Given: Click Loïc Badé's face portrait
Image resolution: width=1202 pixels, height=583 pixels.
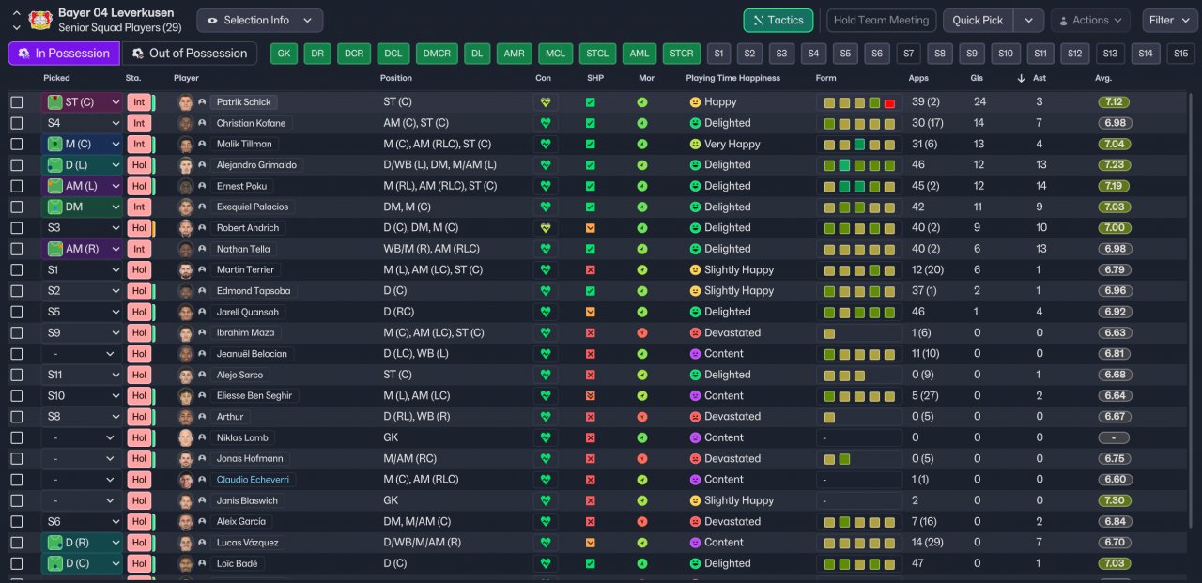Looking at the screenshot, I should (185, 563).
